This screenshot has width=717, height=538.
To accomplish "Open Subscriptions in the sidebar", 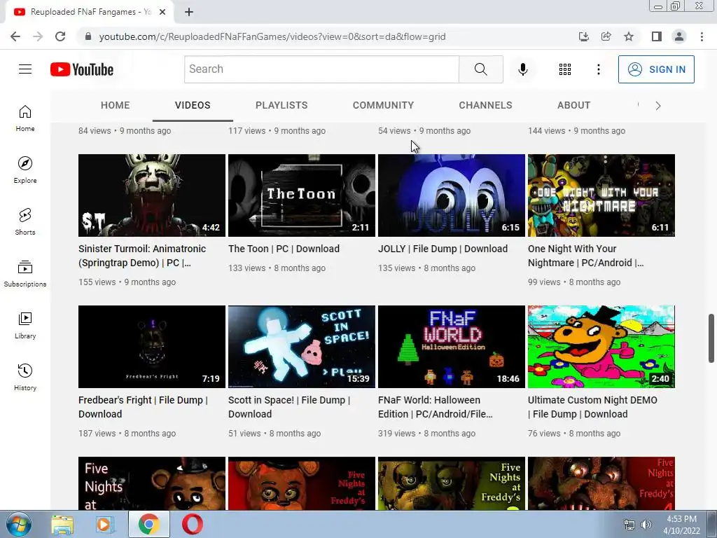I will tap(25, 274).
